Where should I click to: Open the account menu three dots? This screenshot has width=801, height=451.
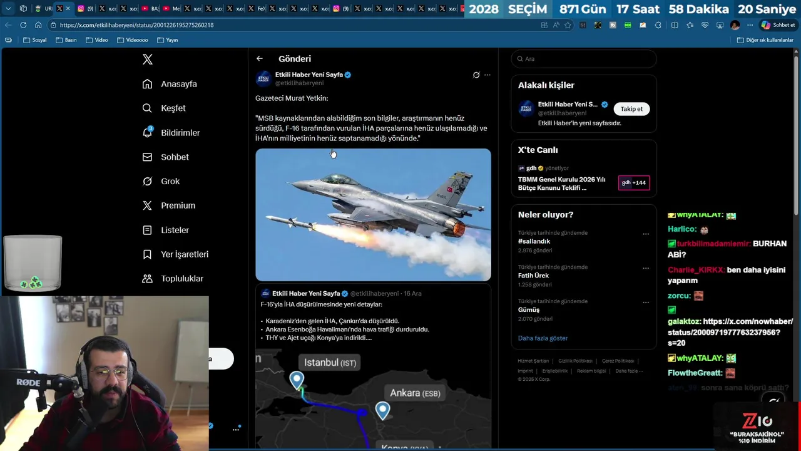point(236,429)
